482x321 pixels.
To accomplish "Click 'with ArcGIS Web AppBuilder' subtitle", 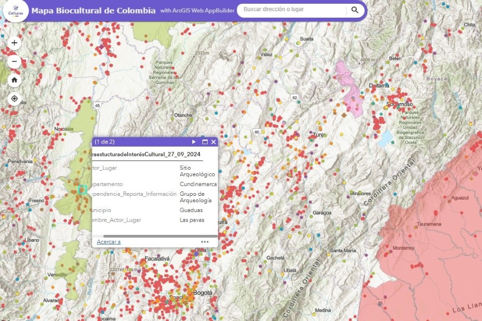I will click(x=198, y=11).
